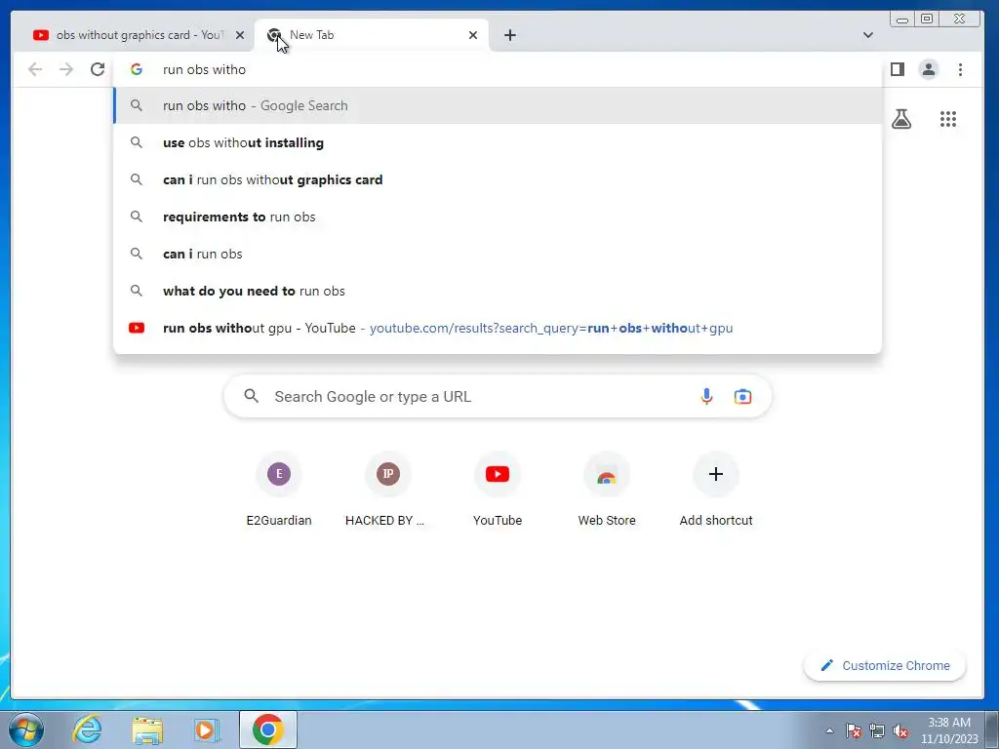Choose the 'can i run obs' suggestion
Viewport: 999px width, 749px height.
(x=498, y=254)
